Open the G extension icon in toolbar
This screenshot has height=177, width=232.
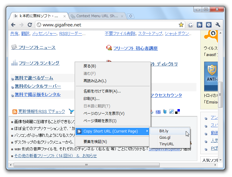pyautogui.click(x=191, y=25)
